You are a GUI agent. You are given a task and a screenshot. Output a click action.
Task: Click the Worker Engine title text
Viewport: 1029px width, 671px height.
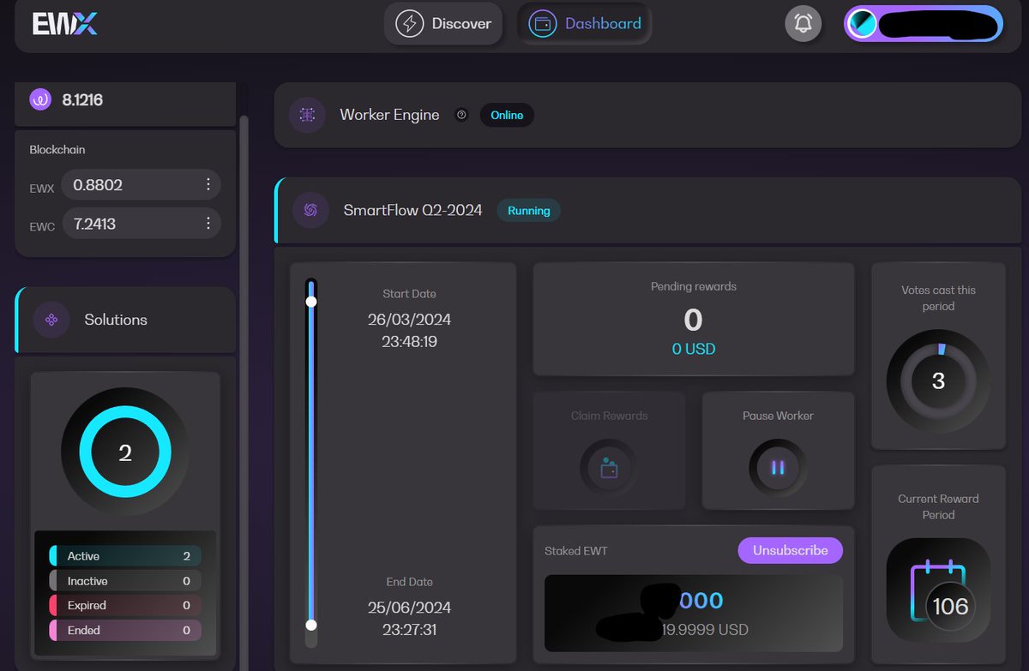coord(389,115)
